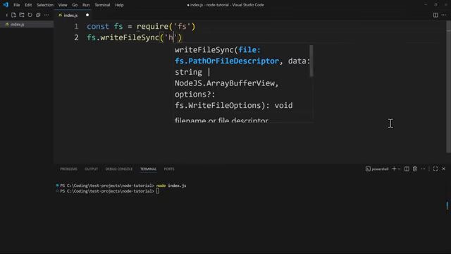Click line number 1 in the gutter
This screenshot has height=254, width=451.
[76, 27]
